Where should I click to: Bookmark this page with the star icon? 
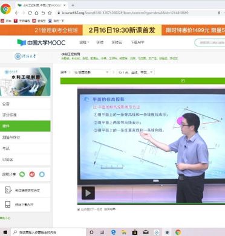pyautogui.click(x=50, y=13)
